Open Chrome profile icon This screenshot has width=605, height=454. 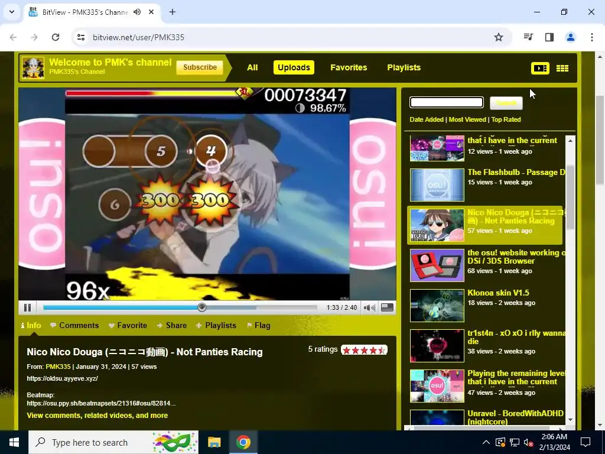(x=570, y=37)
